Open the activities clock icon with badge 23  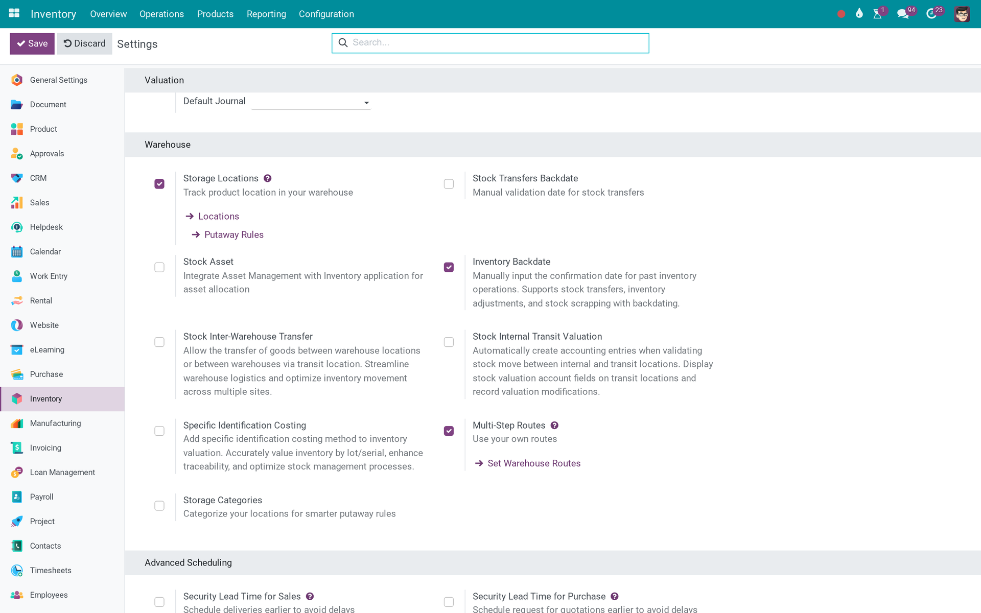click(x=932, y=14)
